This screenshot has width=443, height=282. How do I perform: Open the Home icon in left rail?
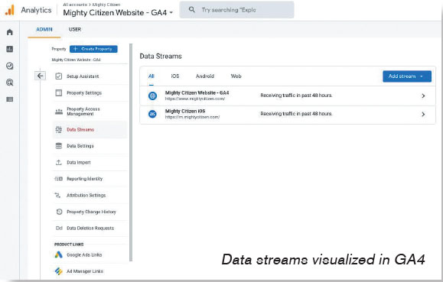click(x=10, y=32)
